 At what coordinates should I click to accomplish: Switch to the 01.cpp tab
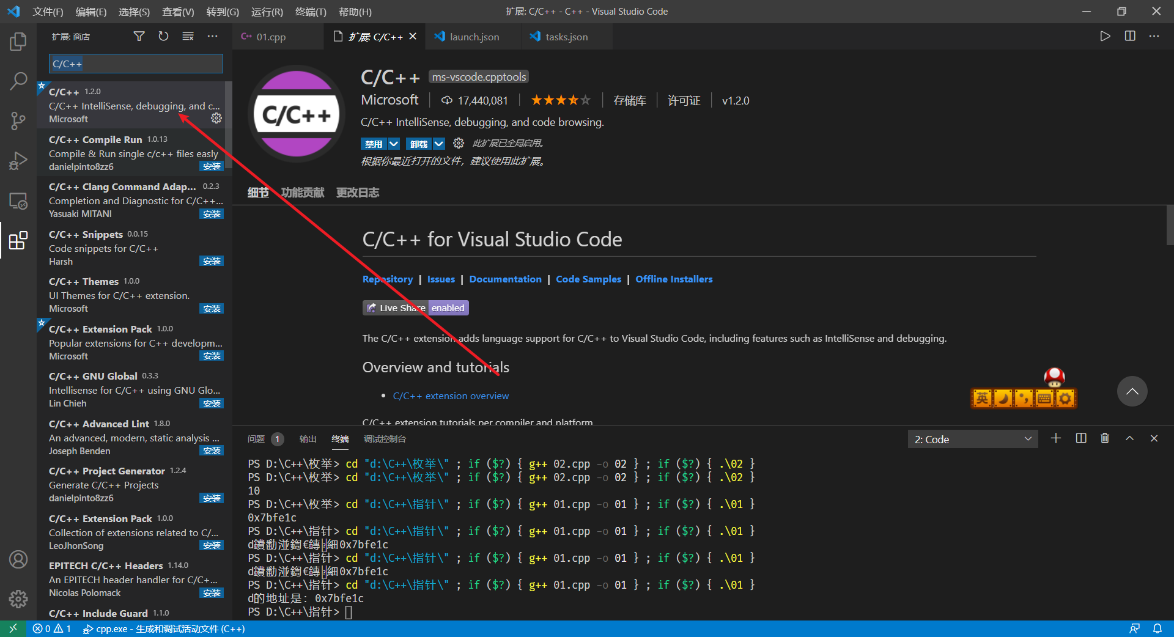coord(271,37)
